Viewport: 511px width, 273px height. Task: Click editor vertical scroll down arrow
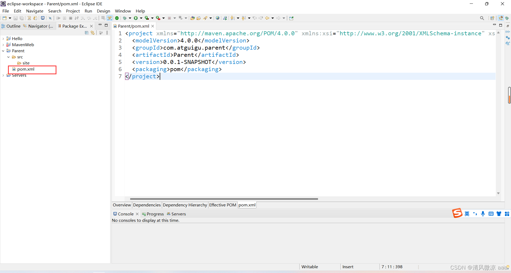pyautogui.click(x=498, y=193)
